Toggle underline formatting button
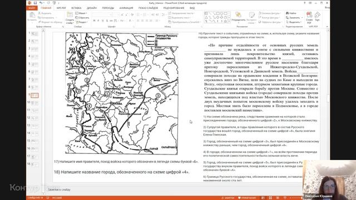Screen dimensions: 356x200 102,21
